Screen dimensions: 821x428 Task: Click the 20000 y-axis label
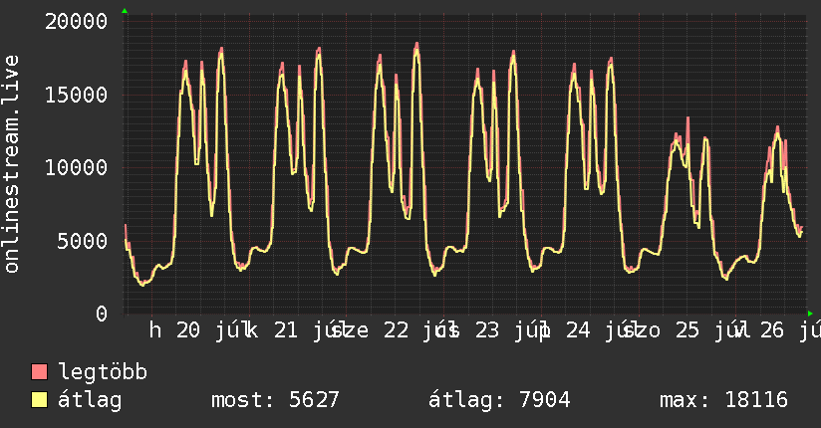pyautogui.click(x=77, y=22)
